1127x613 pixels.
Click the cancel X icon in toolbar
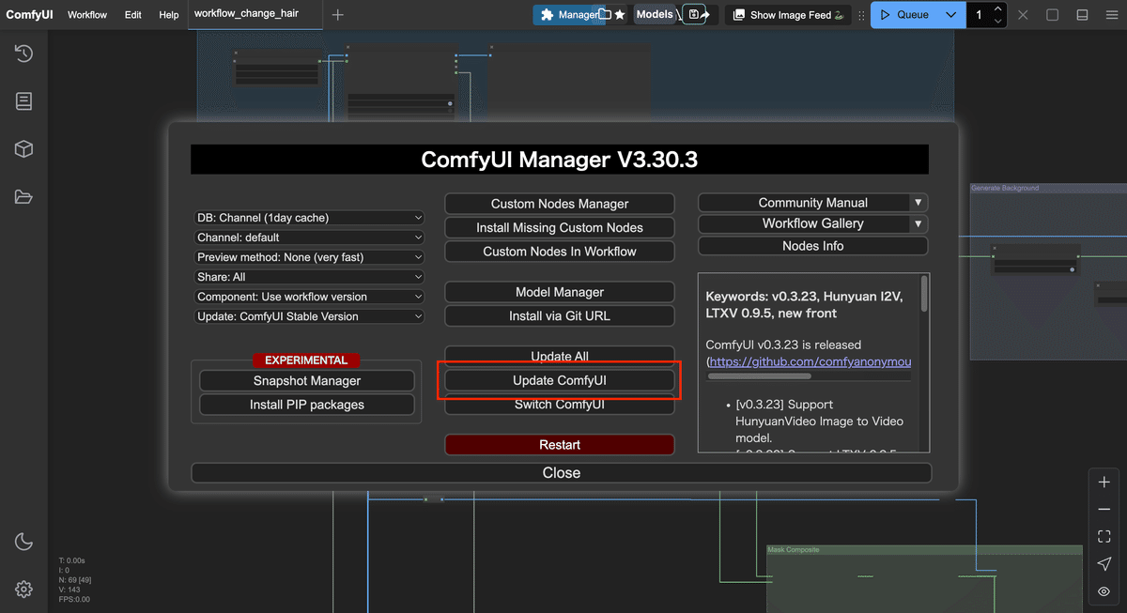(1023, 15)
